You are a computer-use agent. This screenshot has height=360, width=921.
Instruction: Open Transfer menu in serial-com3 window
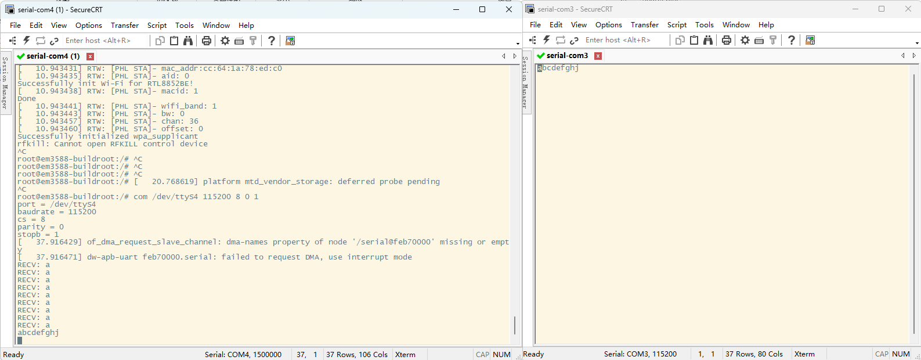tap(645, 25)
